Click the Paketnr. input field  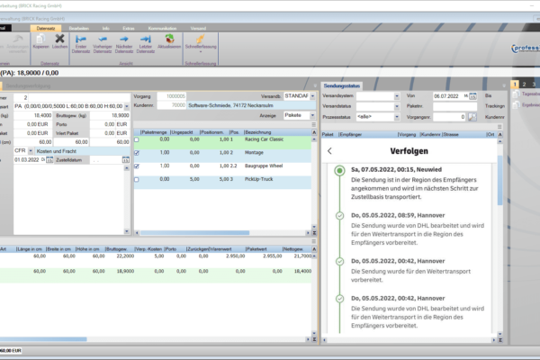click(448, 105)
